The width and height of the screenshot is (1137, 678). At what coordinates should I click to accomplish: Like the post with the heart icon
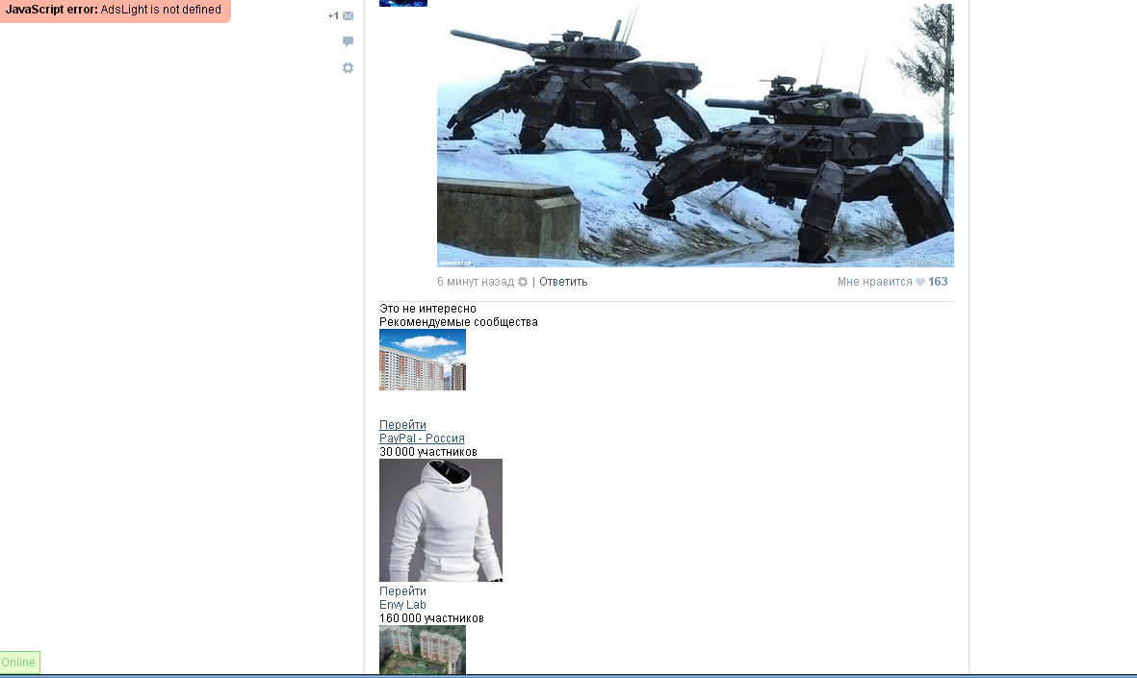[x=920, y=283]
